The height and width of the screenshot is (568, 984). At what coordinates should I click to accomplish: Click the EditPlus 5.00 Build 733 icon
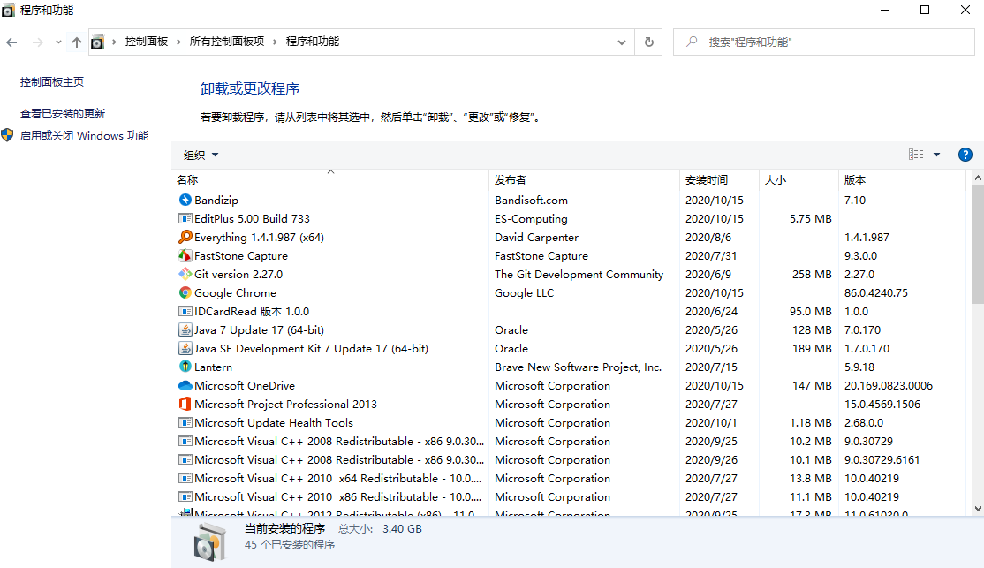tap(185, 218)
